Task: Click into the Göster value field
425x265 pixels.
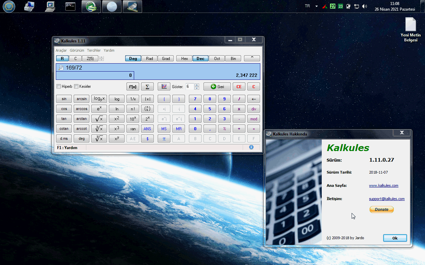Action: [x=190, y=86]
